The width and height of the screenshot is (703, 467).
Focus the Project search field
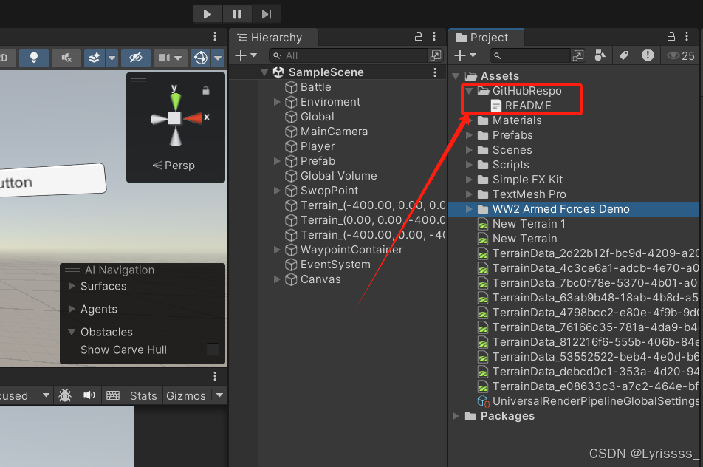point(530,55)
